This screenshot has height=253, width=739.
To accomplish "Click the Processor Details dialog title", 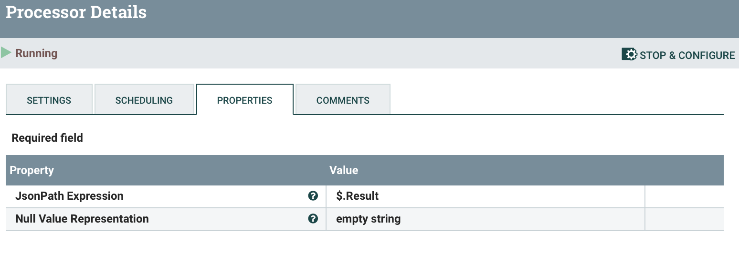I will pos(76,12).
